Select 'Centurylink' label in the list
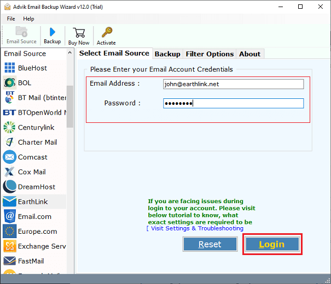Screen dimensions: 331x284 (36, 127)
